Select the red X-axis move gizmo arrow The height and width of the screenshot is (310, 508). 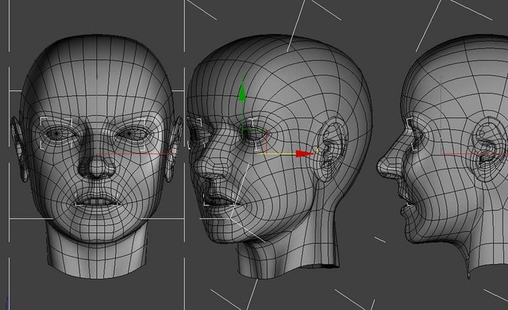point(305,154)
